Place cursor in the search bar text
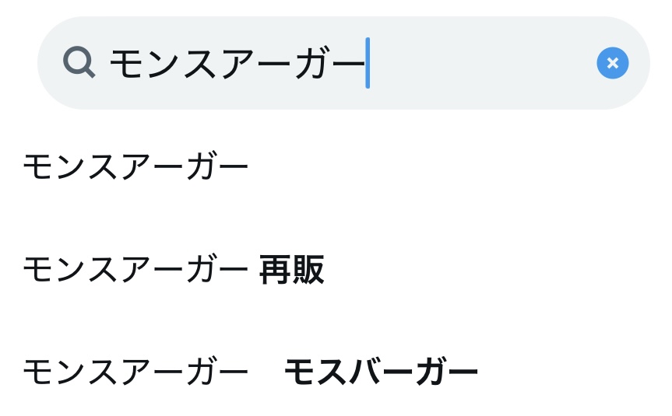672x416 pixels. coord(237,63)
